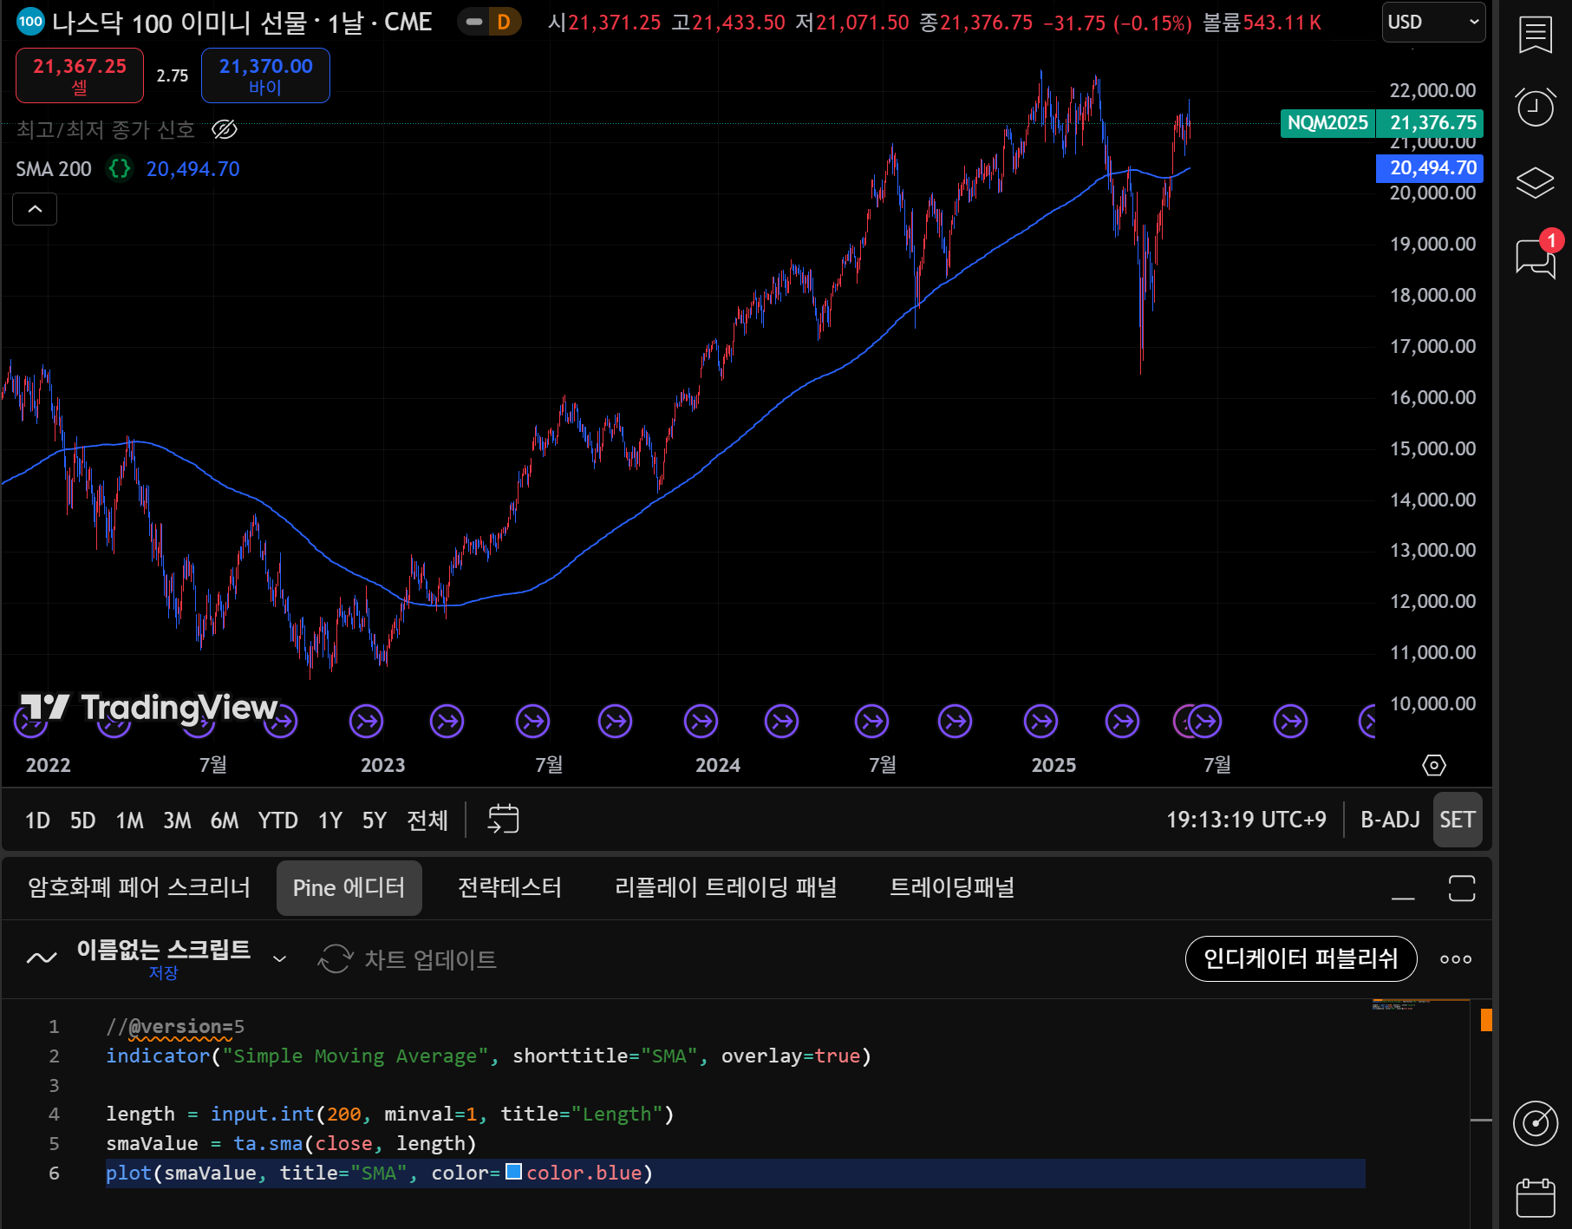Click the 인디케이터 퍼블리쉬 button
1572x1229 pixels.
pos(1301,958)
